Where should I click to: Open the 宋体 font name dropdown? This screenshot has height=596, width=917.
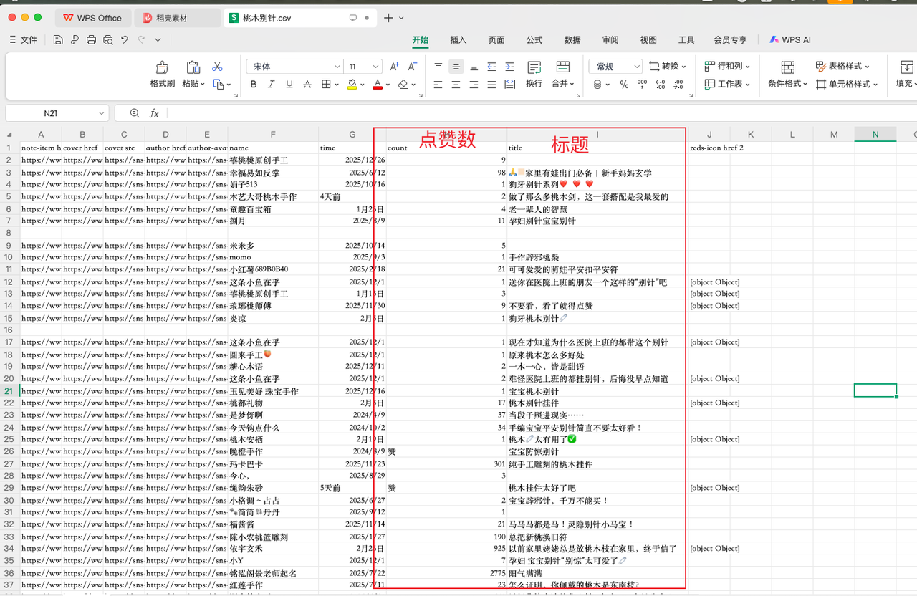click(x=337, y=67)
